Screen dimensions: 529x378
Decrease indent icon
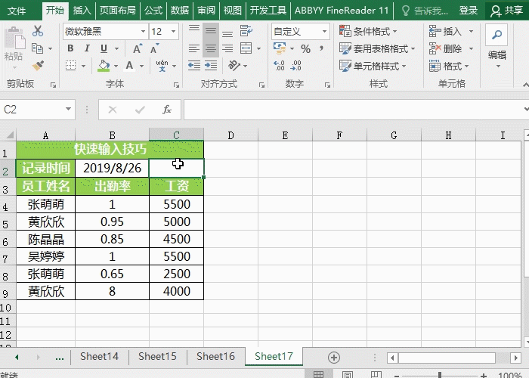coord(194,66)
